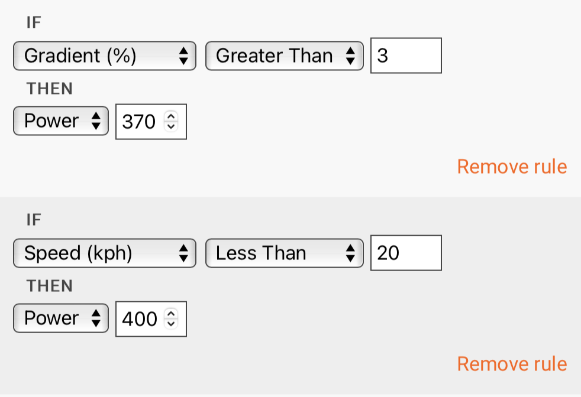
Task: Decrement the 370 power value with down arrow
Action: [172, 126]
